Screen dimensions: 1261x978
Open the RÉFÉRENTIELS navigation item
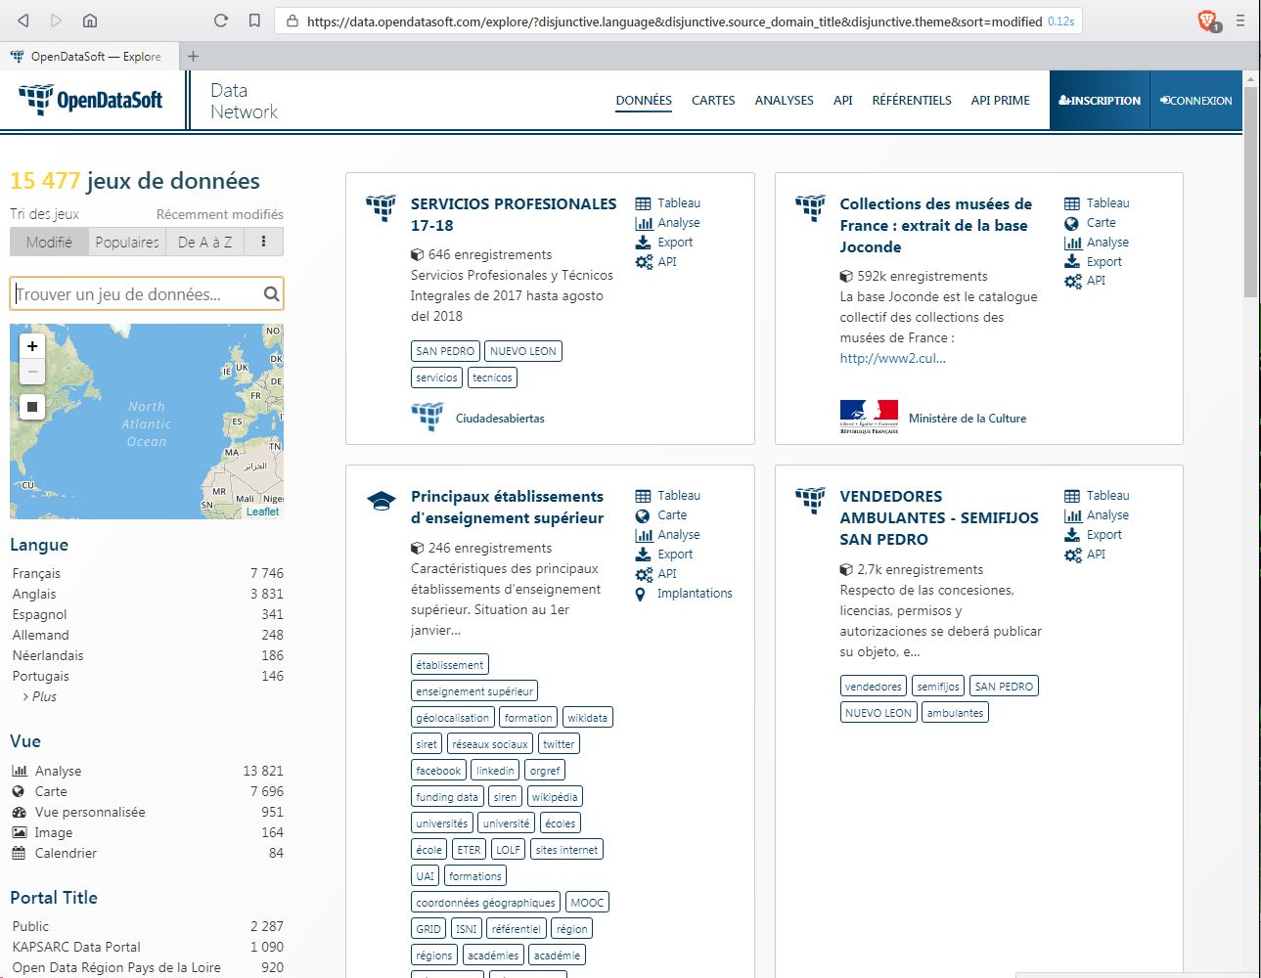tap(911, 100)
